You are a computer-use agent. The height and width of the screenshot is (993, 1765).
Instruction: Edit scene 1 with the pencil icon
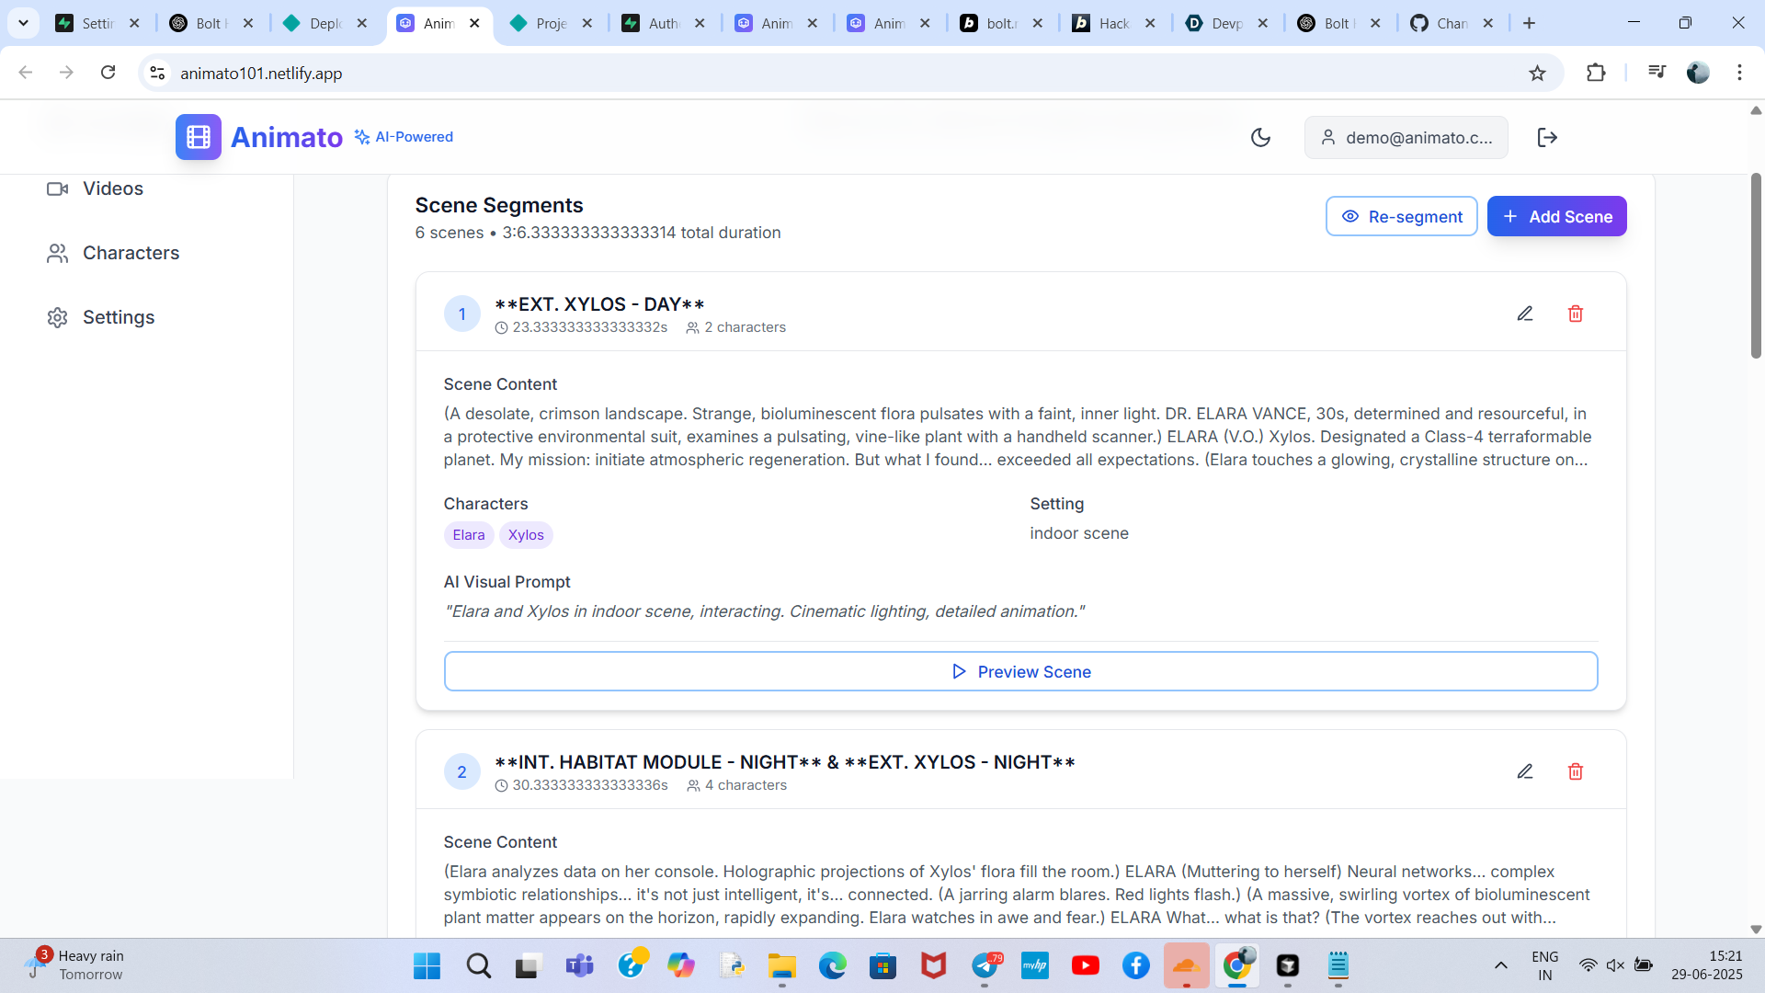point(1525,314)
